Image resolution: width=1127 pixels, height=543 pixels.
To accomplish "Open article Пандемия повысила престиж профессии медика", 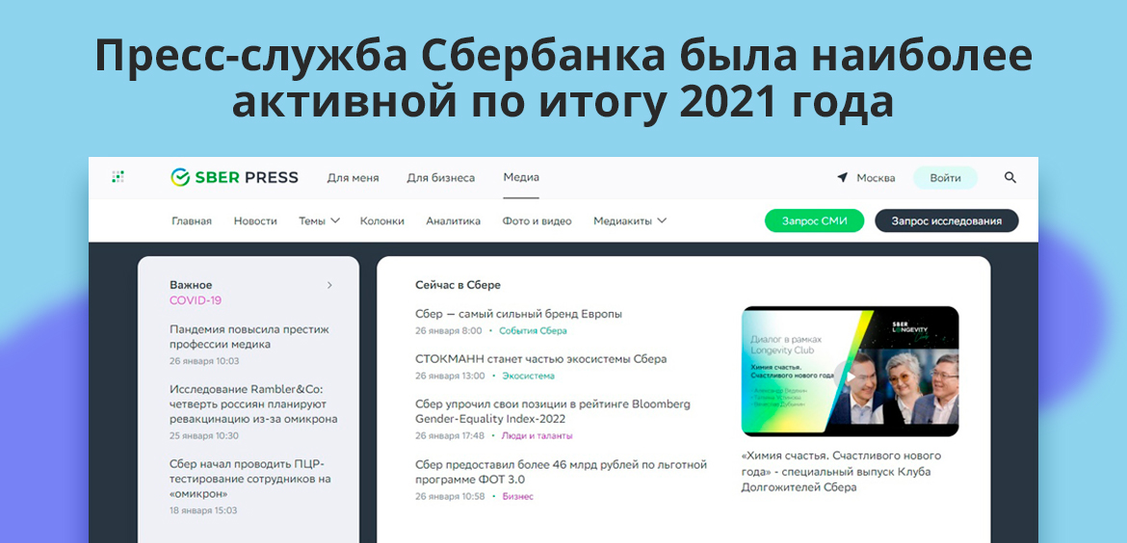I will point(249,337).
